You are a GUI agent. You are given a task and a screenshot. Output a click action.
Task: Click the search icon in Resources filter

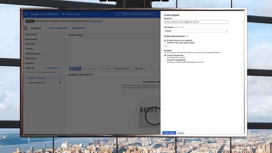(x=26, y=72)
